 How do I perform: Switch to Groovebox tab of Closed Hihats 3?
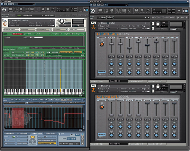tap(137, 81)
